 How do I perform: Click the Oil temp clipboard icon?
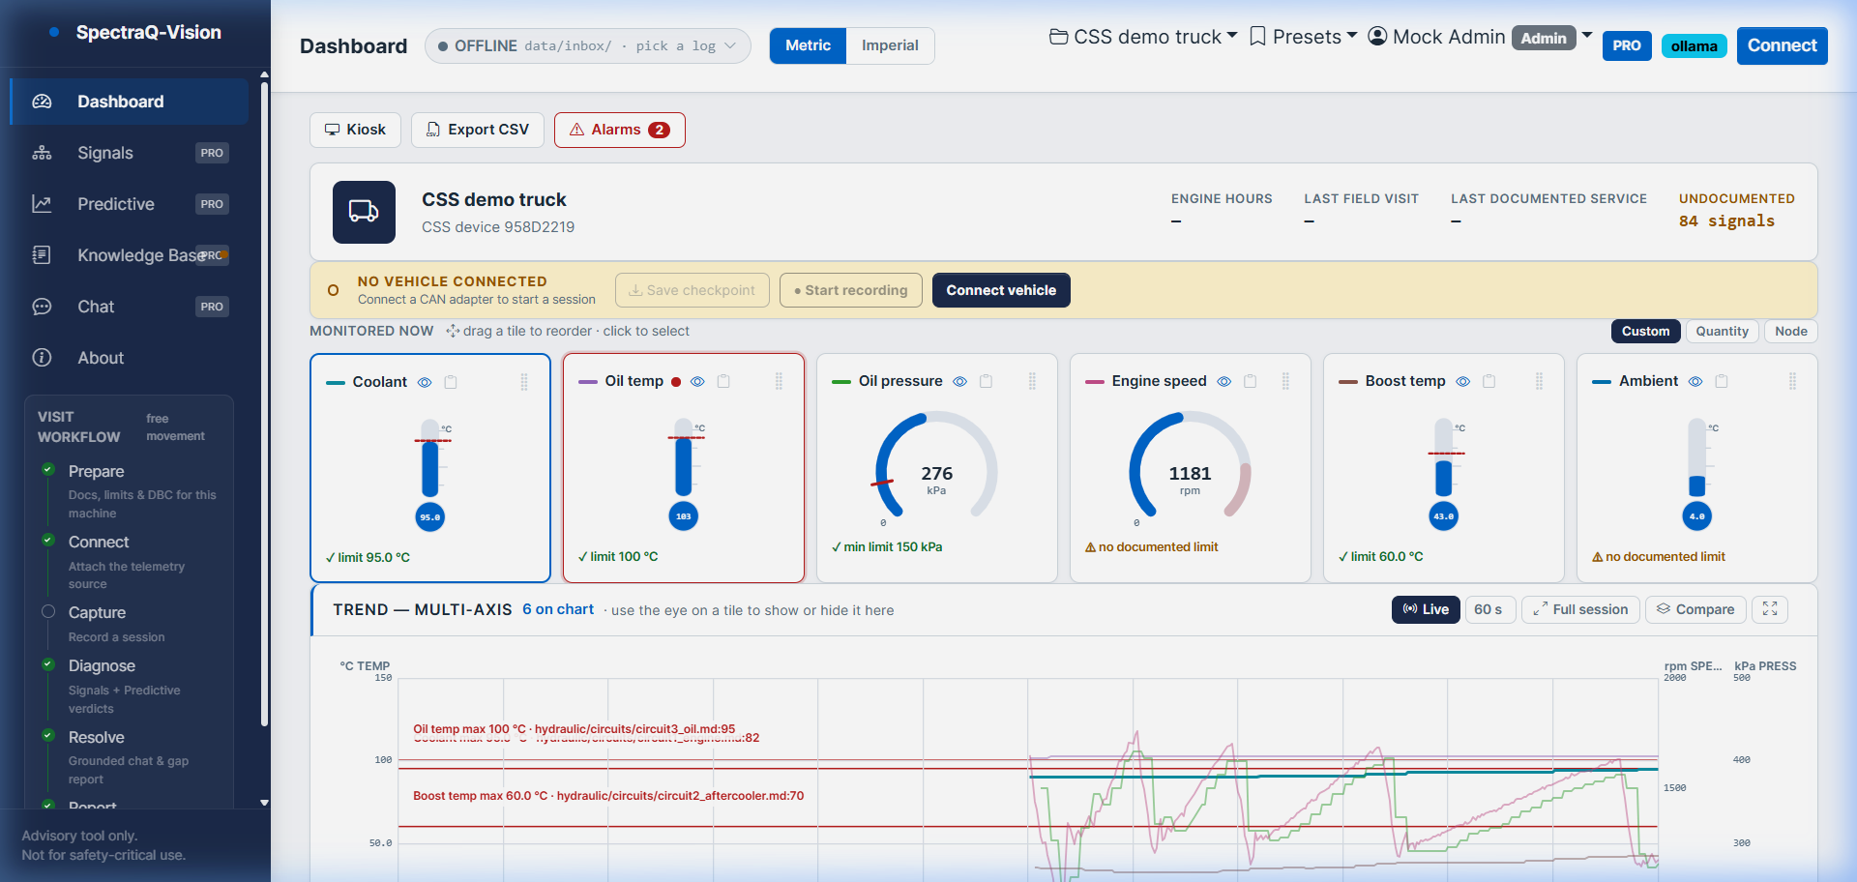click(723, 381)
